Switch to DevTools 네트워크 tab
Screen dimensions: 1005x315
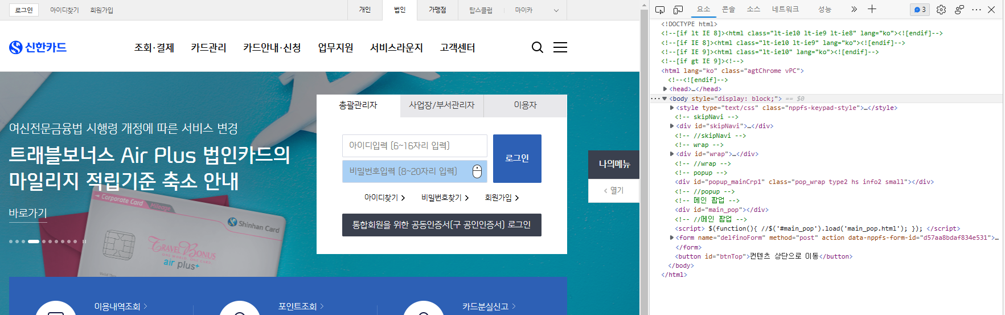coord(785,9)
